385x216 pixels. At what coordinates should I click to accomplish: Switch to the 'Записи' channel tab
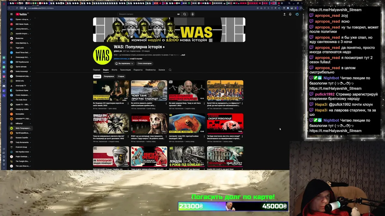click(x=162, y=70)
